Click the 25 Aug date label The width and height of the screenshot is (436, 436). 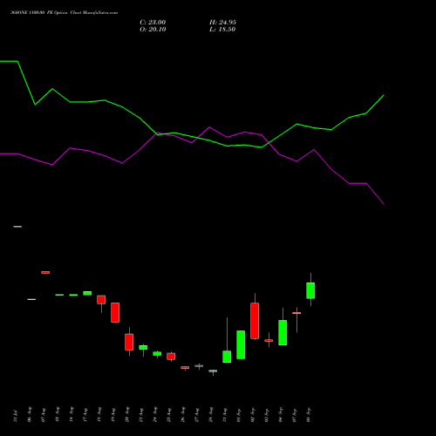tap(169, 415)
